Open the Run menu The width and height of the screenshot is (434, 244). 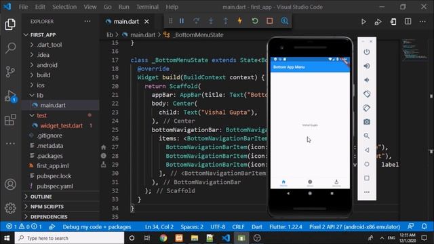coord(123,7)
